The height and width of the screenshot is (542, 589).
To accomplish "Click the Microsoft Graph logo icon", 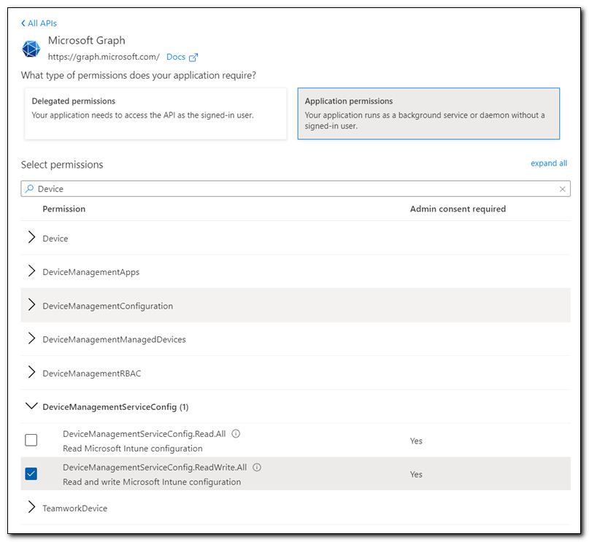I will coord(31,48).
